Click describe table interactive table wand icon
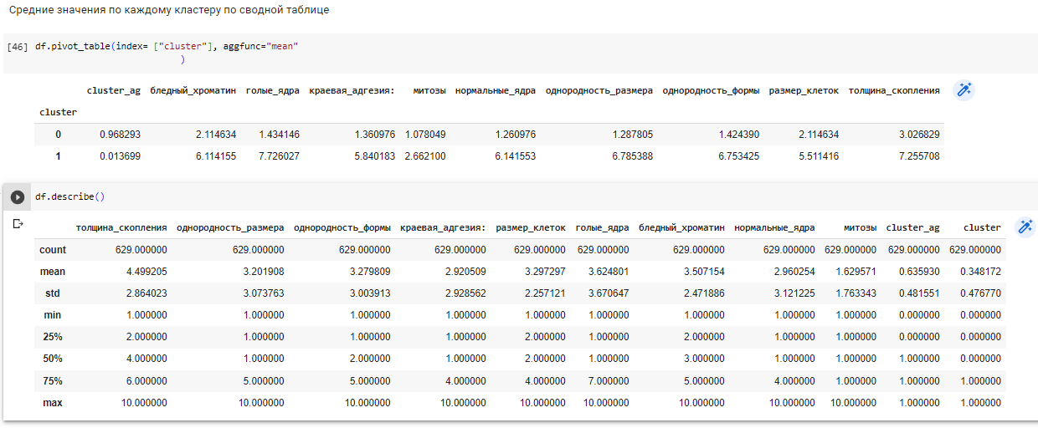1038x428 pixels. click(x=1025, y=227)
